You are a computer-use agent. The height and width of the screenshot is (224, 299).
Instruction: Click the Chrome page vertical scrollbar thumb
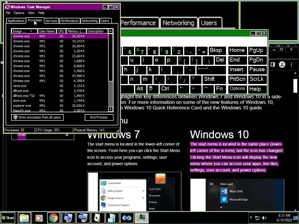[295, 86]
